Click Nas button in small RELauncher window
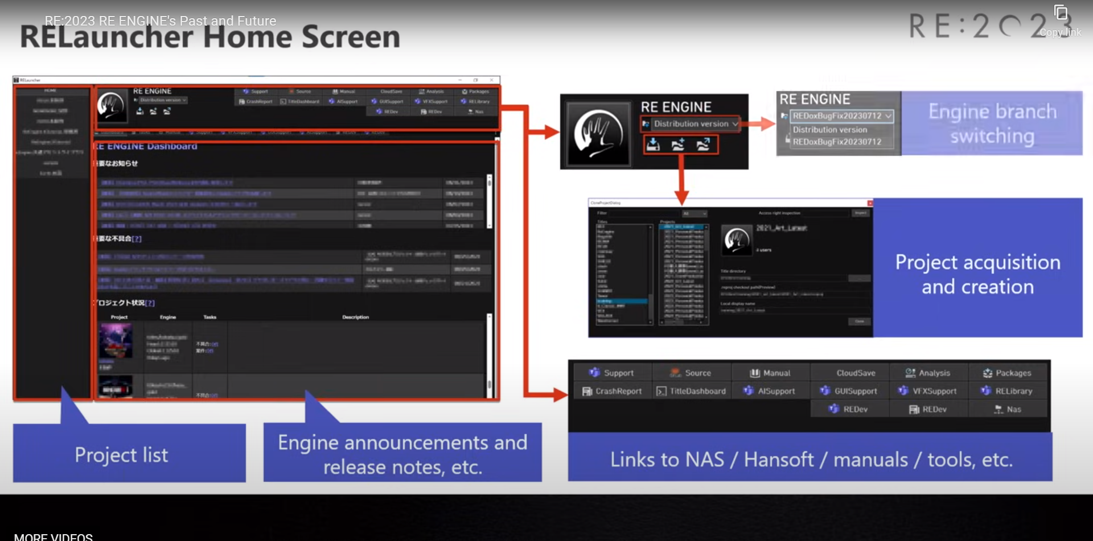 pyautogui.click(x=475, y=112)
